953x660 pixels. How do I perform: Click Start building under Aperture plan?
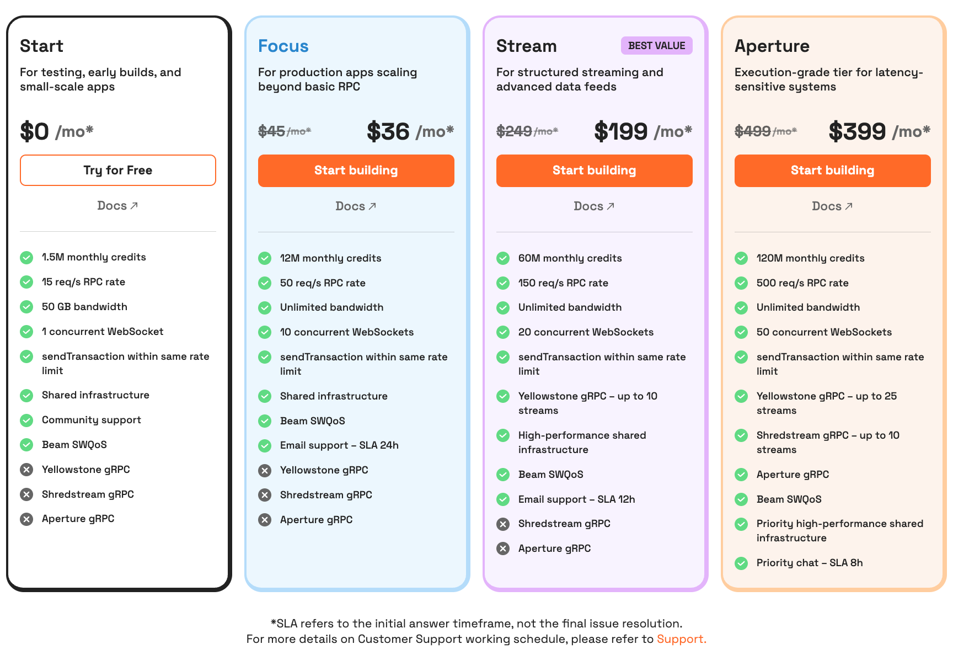pyautogui.click(x=833, y=171)
